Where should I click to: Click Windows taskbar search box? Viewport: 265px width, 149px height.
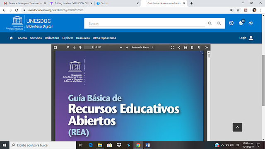pyautogui.click(x=43, y=145)
